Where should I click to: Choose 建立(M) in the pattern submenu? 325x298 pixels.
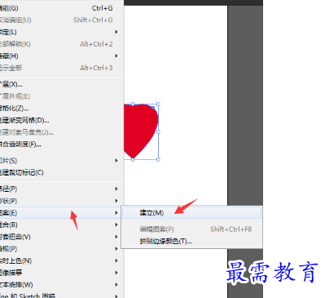pos(191,212)
